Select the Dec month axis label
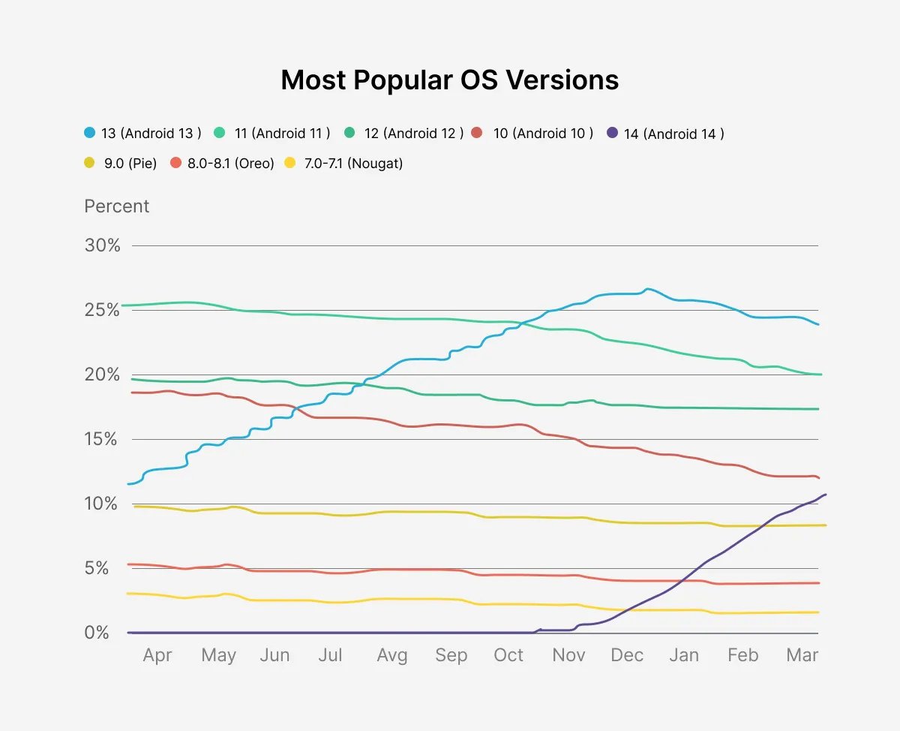The width and height of the screenshot is (900, 731). (x=627, y=655)
